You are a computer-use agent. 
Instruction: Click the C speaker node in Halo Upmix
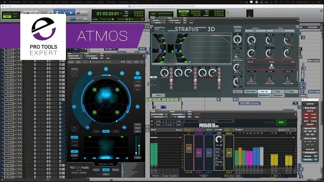(x=106, y=69)
